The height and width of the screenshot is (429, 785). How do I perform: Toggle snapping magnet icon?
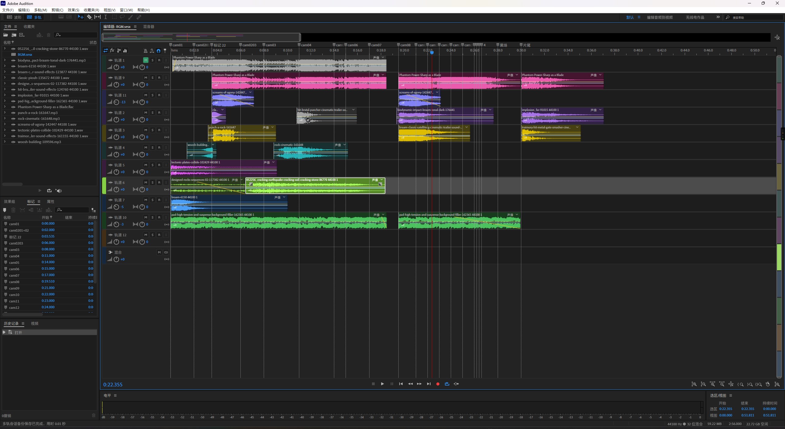[x=159, y=51]
